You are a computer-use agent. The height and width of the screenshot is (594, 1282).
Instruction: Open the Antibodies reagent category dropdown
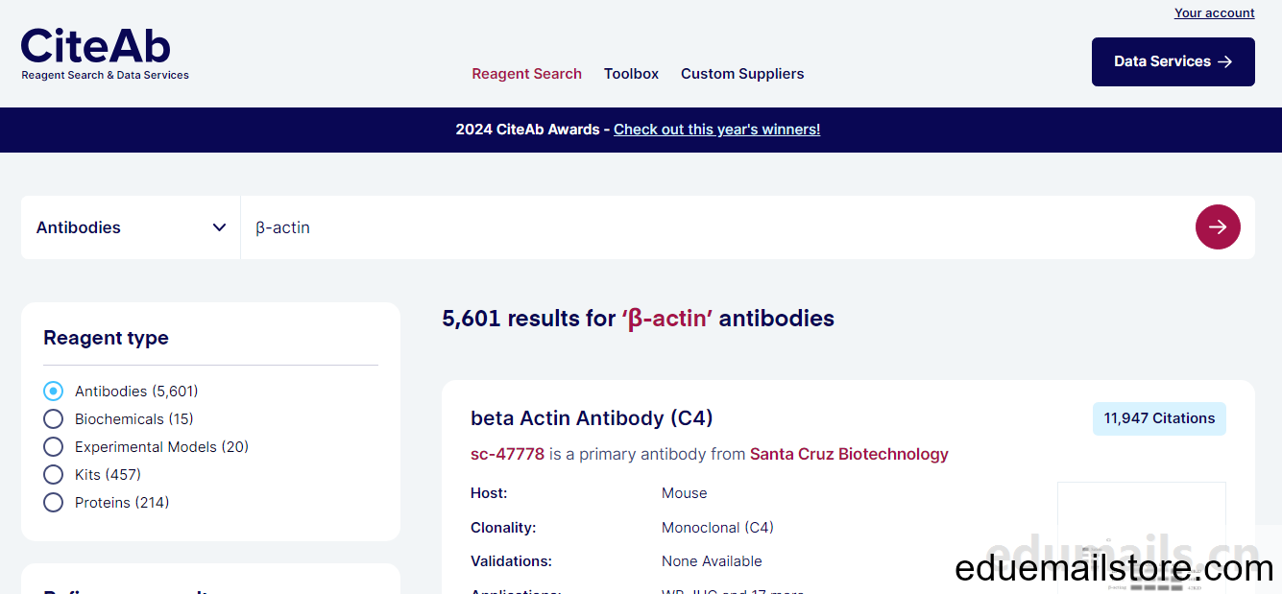click(x=131, y=227)
